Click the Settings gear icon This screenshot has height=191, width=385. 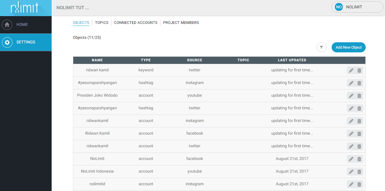(x=7, y=42)
